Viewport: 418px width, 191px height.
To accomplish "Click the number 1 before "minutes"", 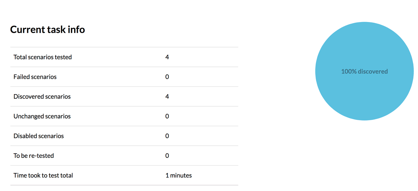I will (x=167, y=175).
